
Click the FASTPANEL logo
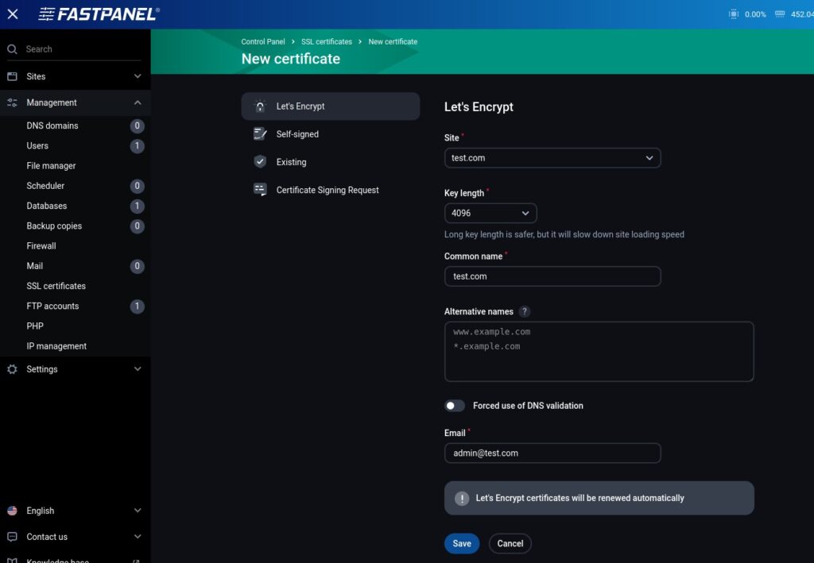(99, 14)
